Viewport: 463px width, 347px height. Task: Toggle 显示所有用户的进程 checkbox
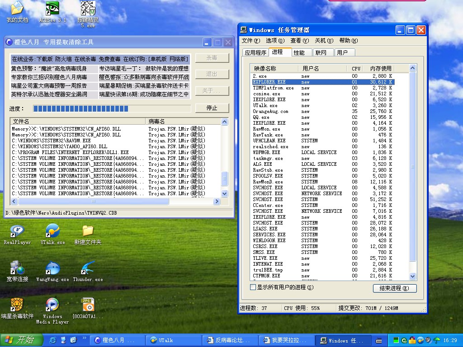(x=253, y=287)
